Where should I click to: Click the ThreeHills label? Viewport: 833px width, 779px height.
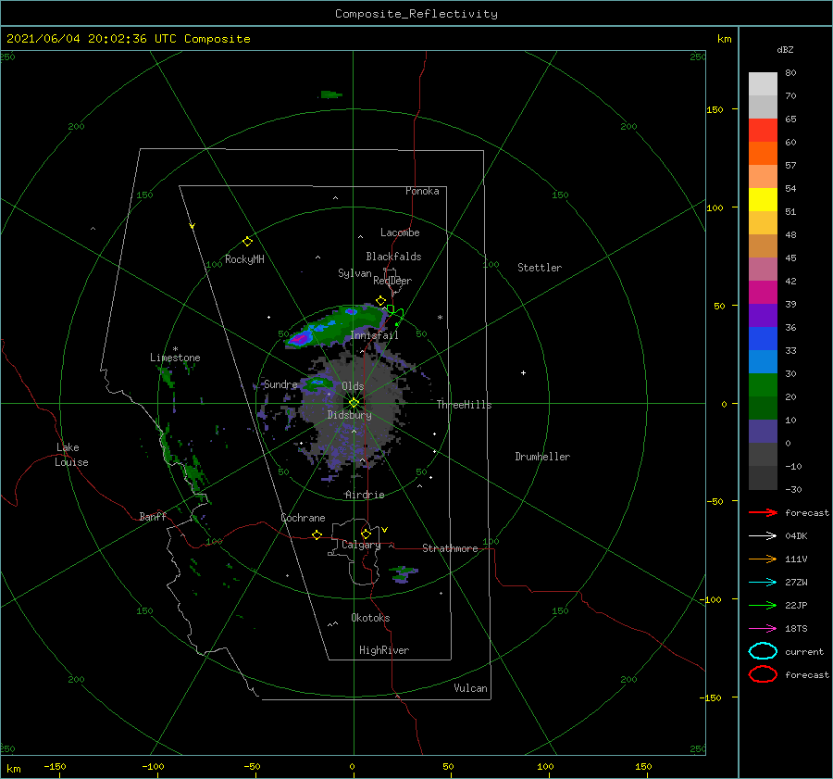(464, 405)
